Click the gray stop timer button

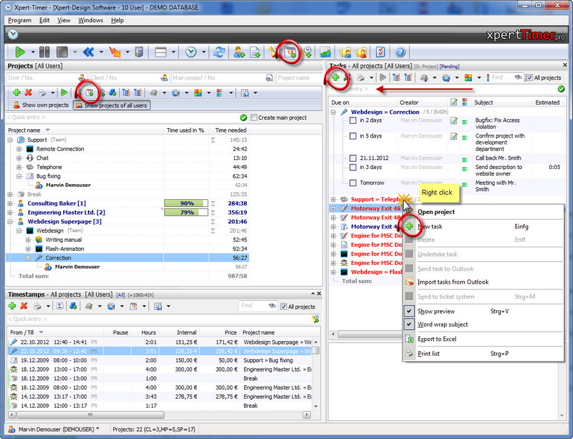pyautogui.click(x=62, y=52)
